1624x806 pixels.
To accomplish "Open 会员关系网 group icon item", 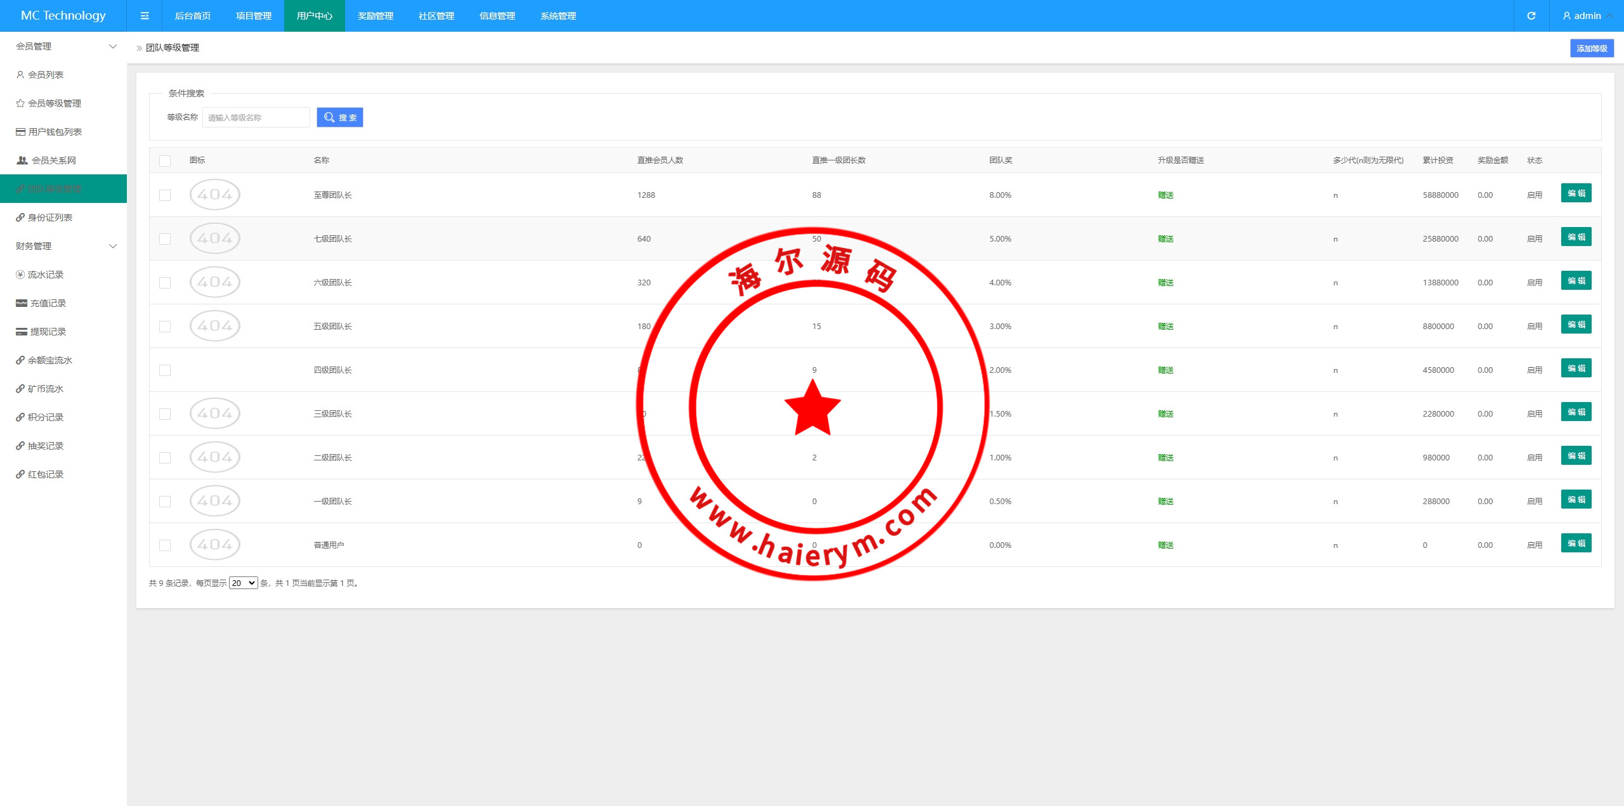I will pyautogui.click(x=53, y=160).
